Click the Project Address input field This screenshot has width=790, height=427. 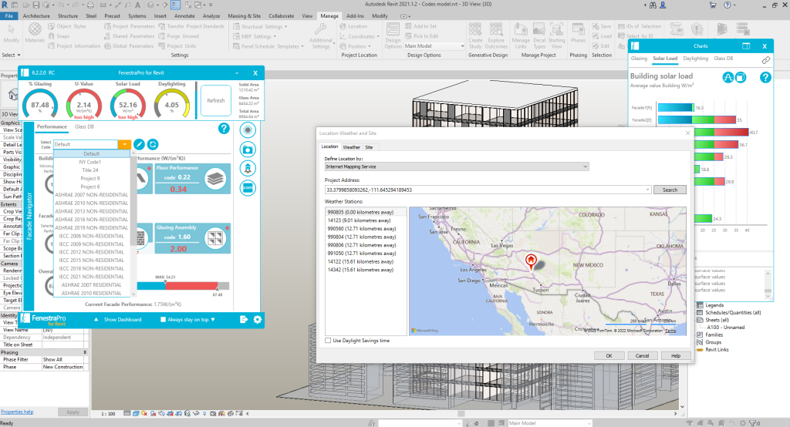coord(484,190)
